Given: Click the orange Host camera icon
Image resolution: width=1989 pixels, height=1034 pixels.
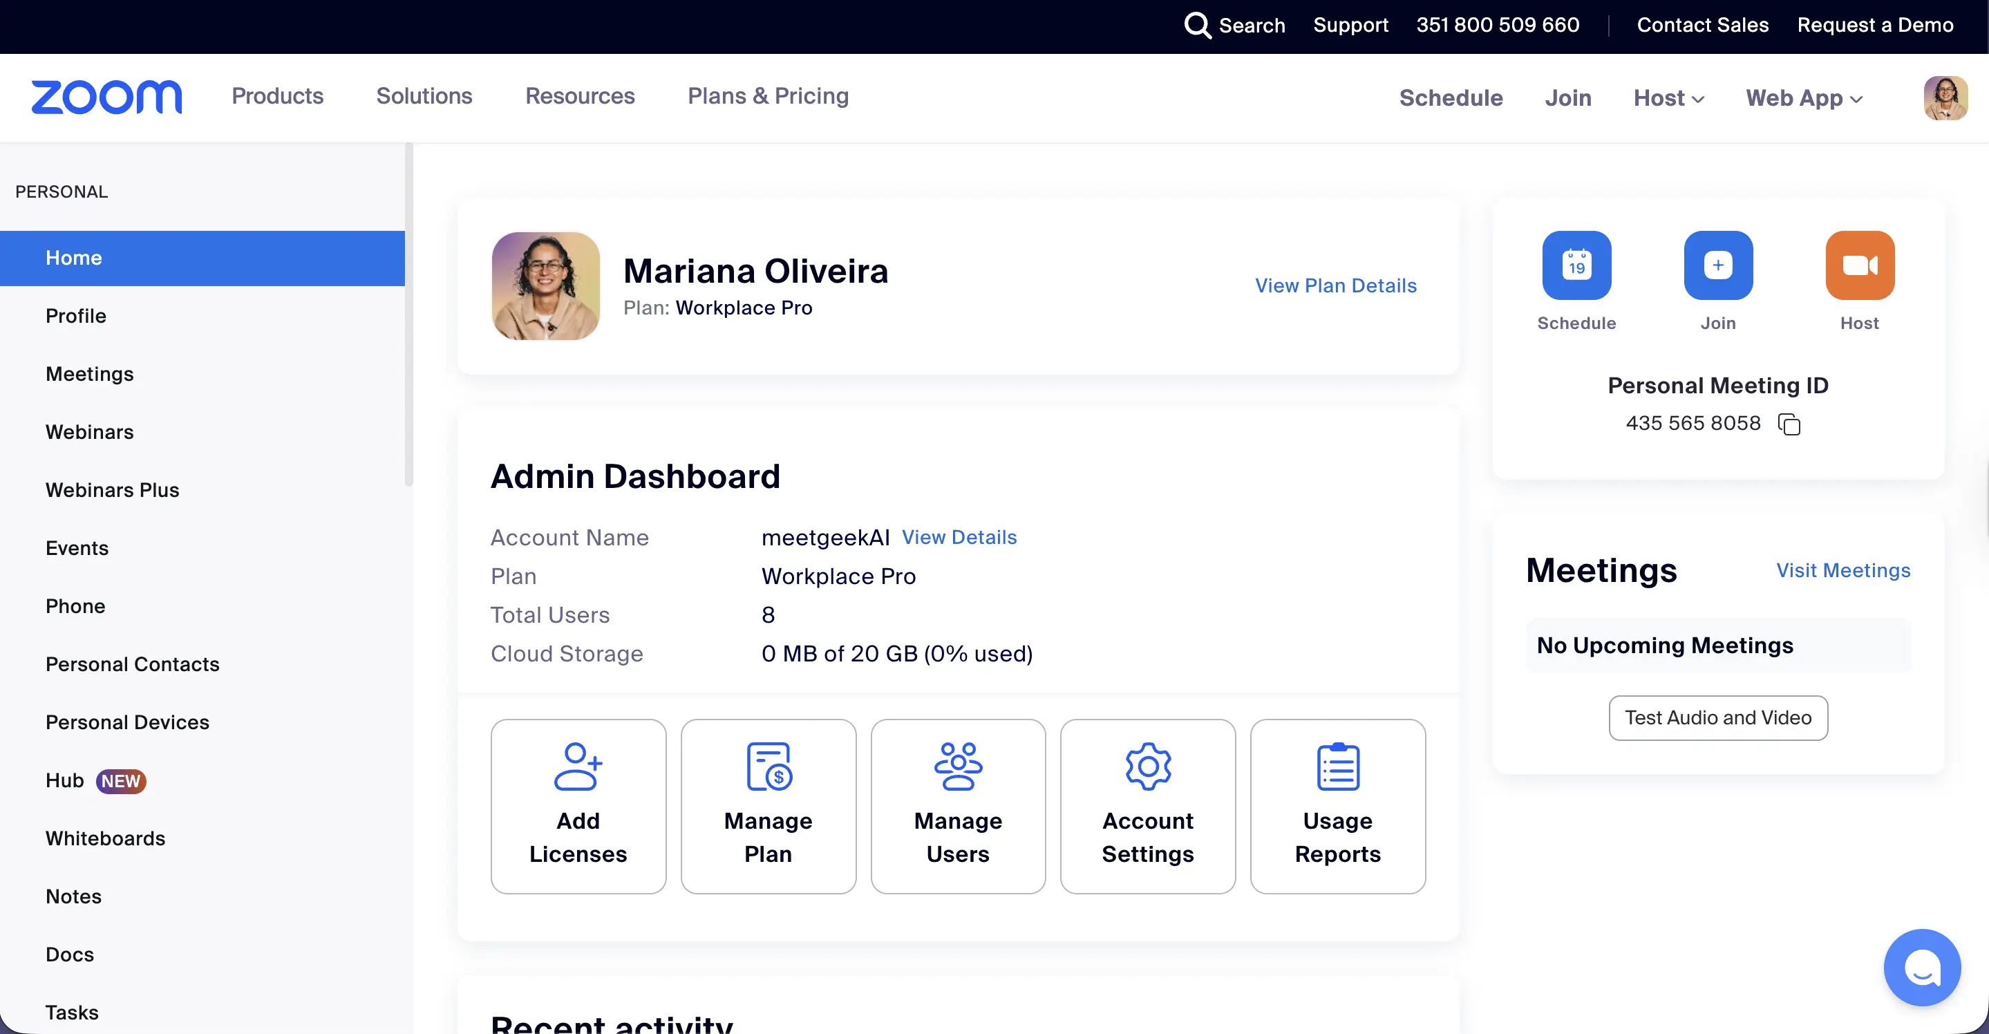Looking at the screenshot, I should 1859,265.
